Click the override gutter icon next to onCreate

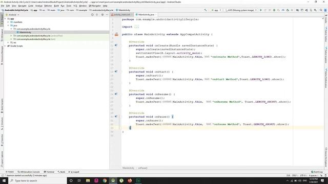coord(116,45)
